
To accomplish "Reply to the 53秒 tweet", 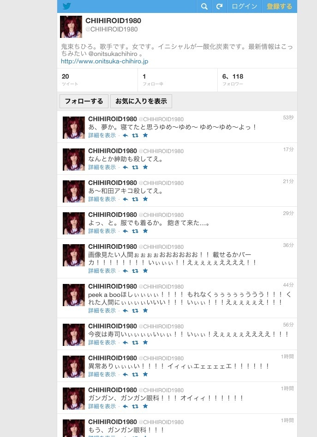I will 126,135.
